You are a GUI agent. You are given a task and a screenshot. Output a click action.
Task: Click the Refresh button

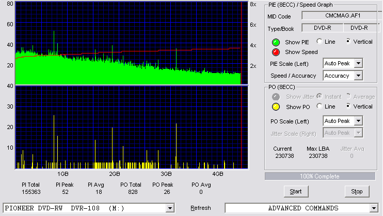[201, 208]
